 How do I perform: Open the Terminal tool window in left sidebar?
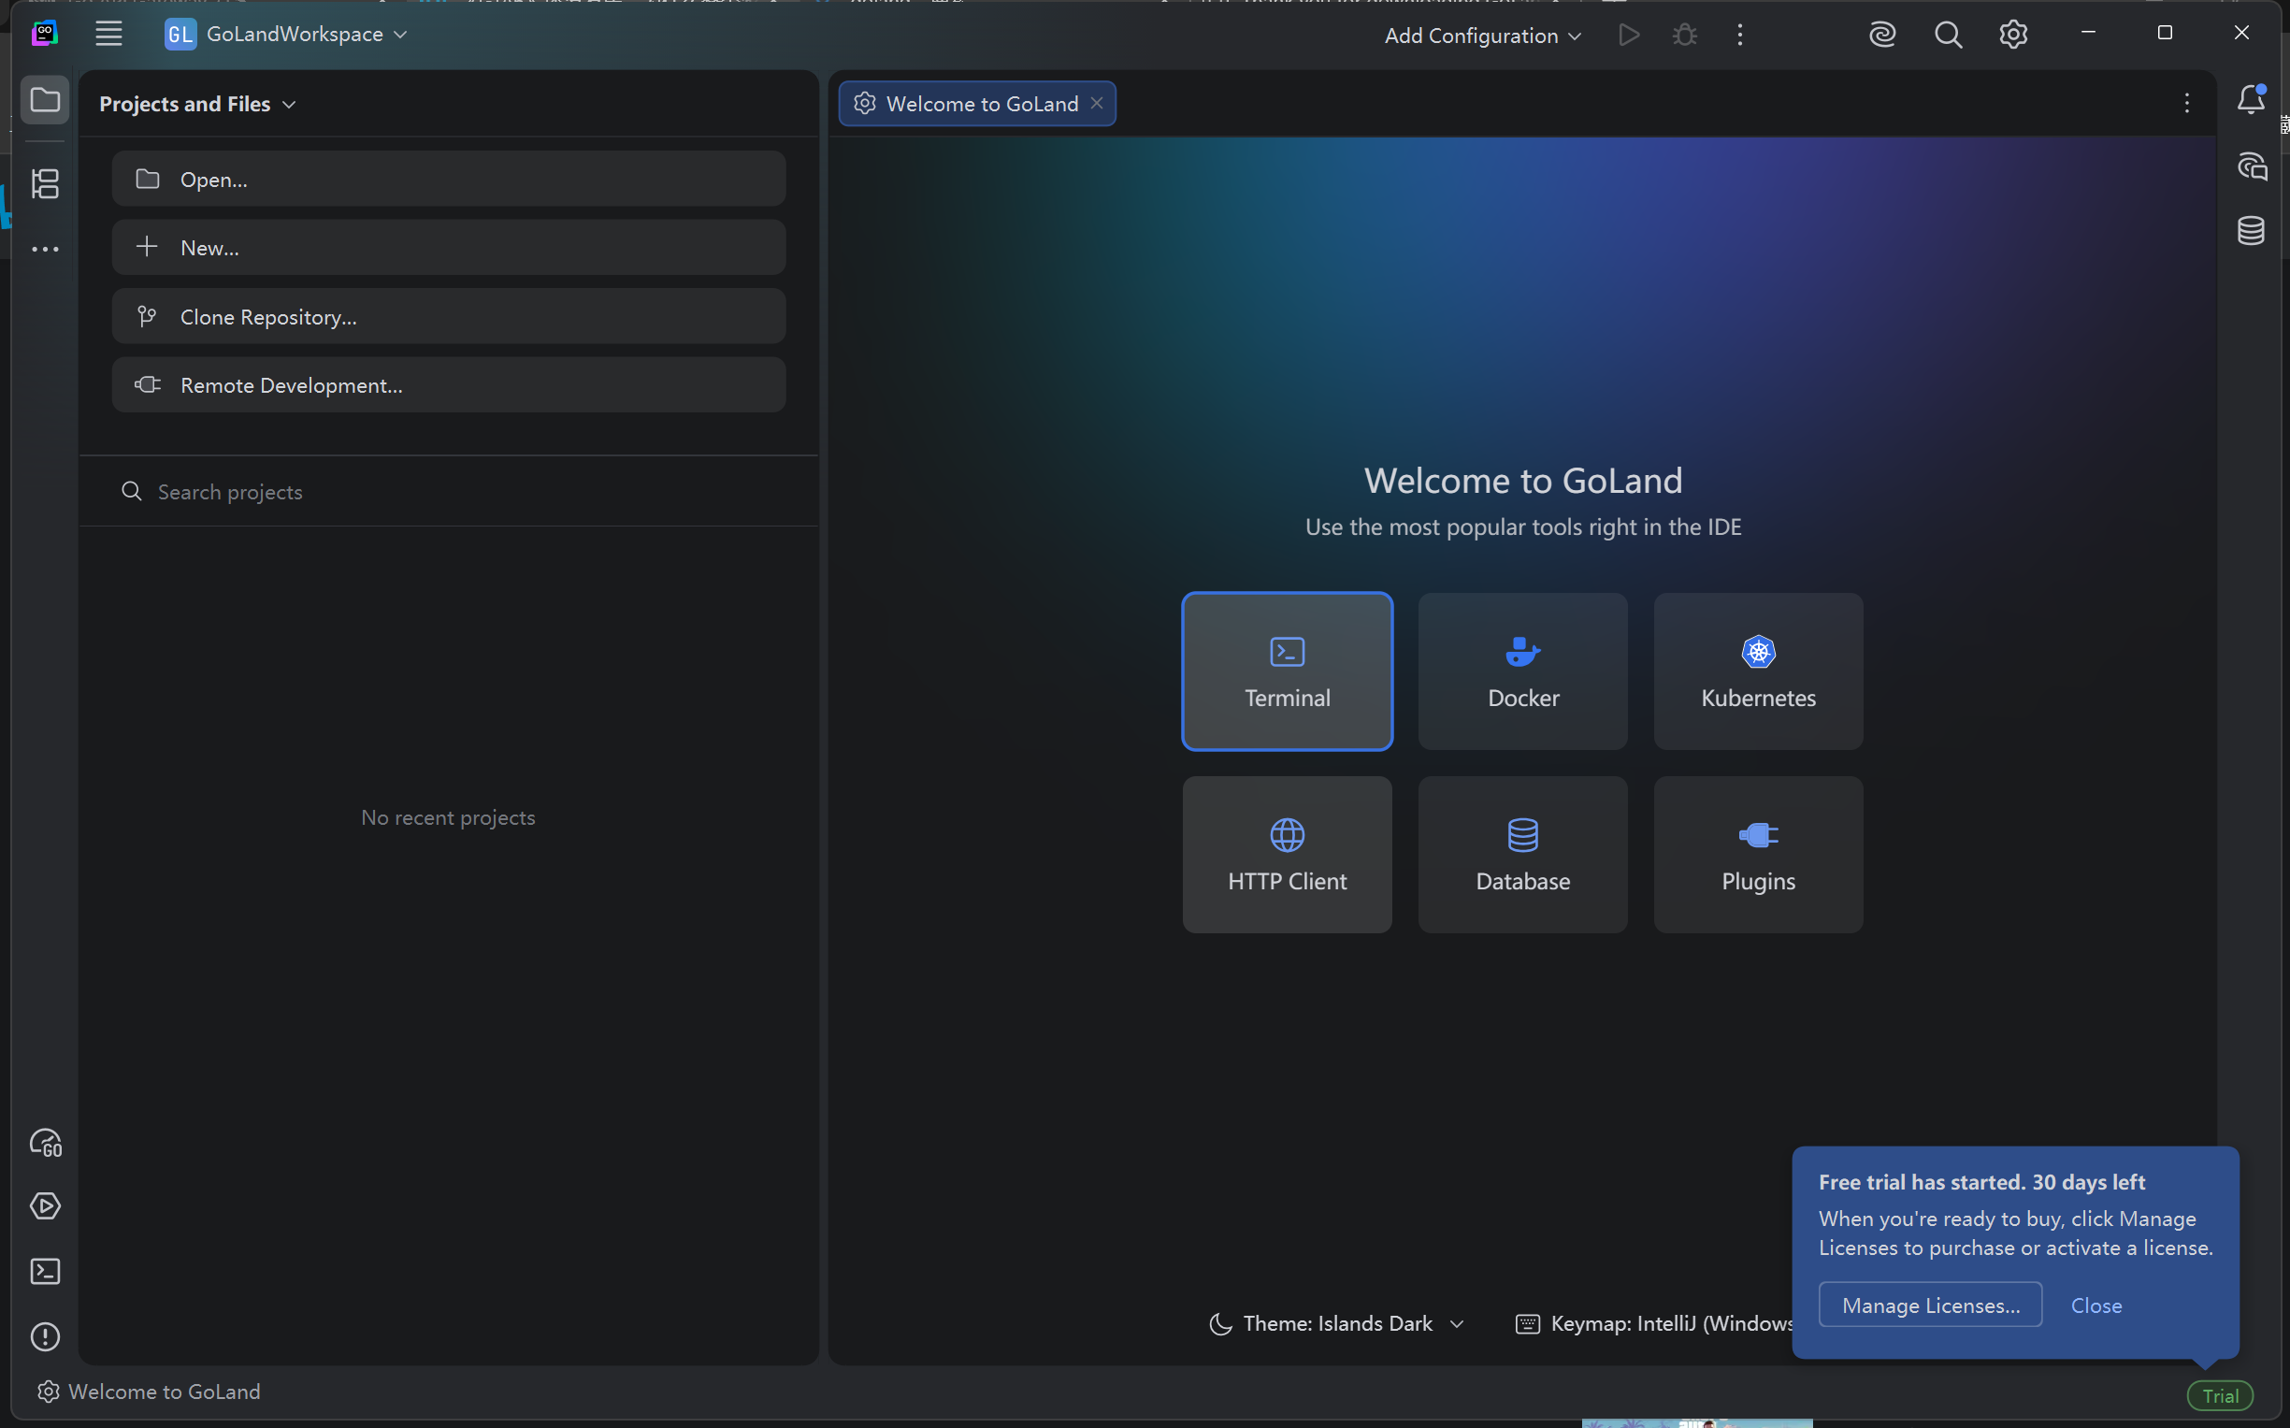tap(45, 1271)
